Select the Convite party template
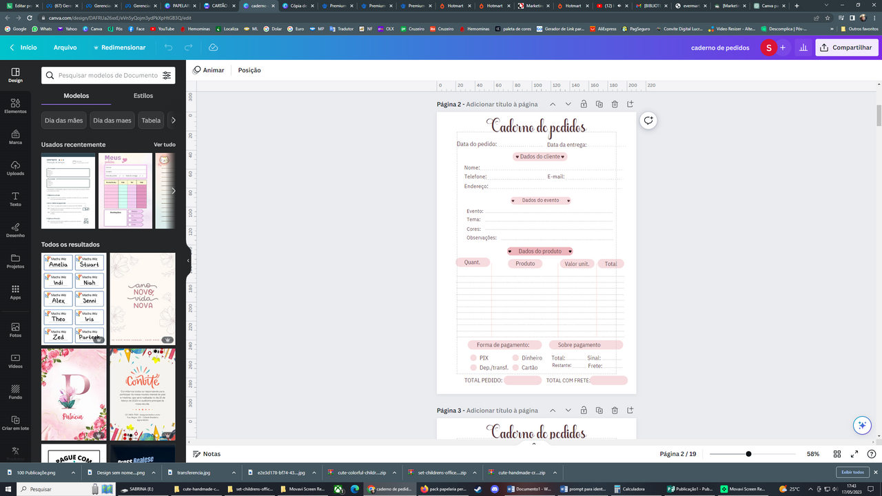Screen dimensions: 882x496 [143, 394]
